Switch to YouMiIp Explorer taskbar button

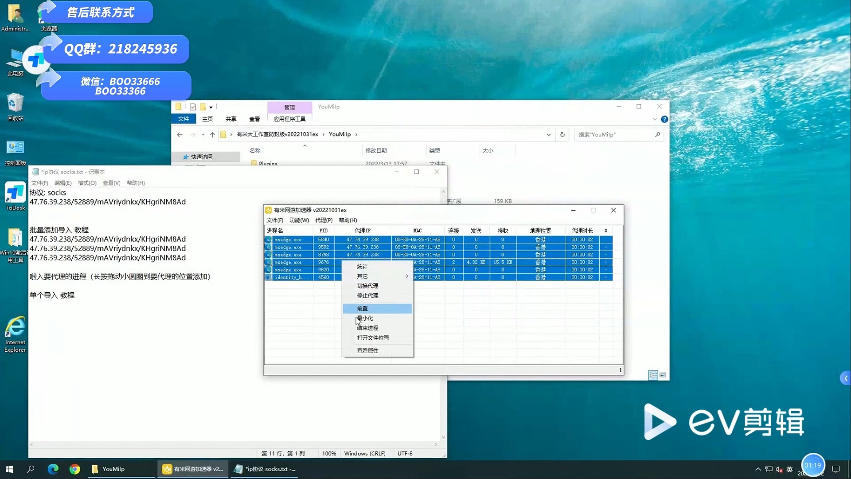[121, 469]
